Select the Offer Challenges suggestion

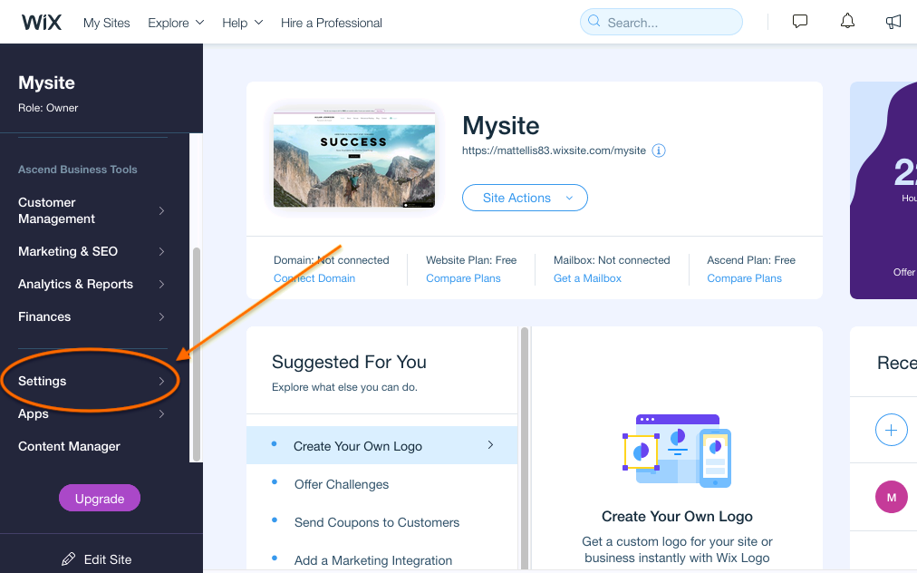click(x=381, y=484)
